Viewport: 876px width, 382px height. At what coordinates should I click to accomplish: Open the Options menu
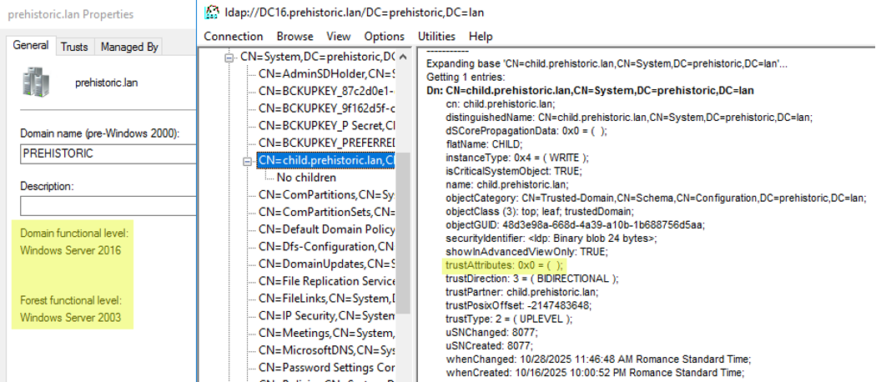[385, 37]
